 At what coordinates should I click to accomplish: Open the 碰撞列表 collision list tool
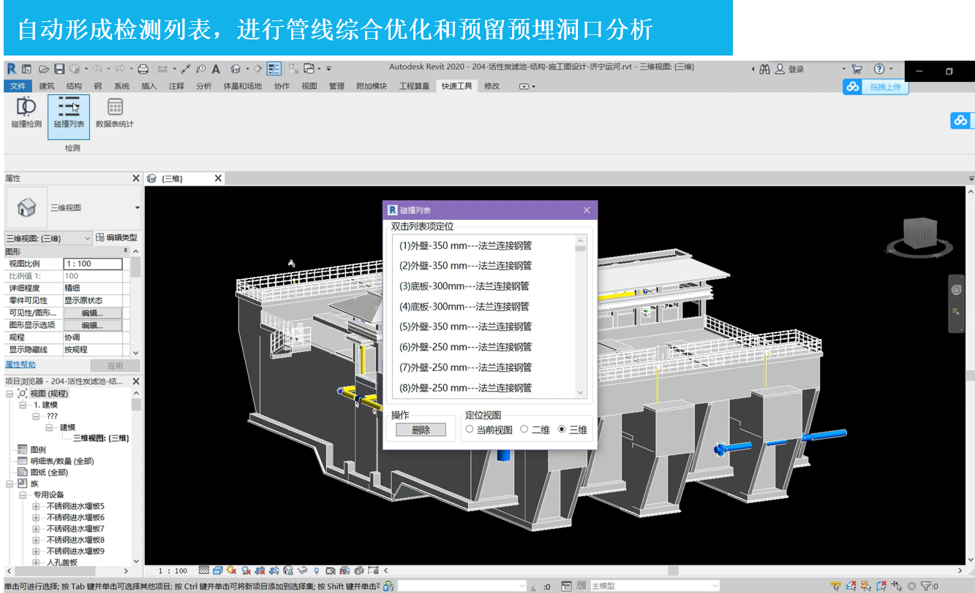(x=69, y=113)
